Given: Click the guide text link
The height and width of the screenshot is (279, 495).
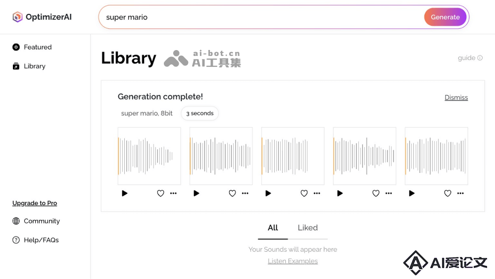Looking at the screenshot, I should click(x=467, y=58).
